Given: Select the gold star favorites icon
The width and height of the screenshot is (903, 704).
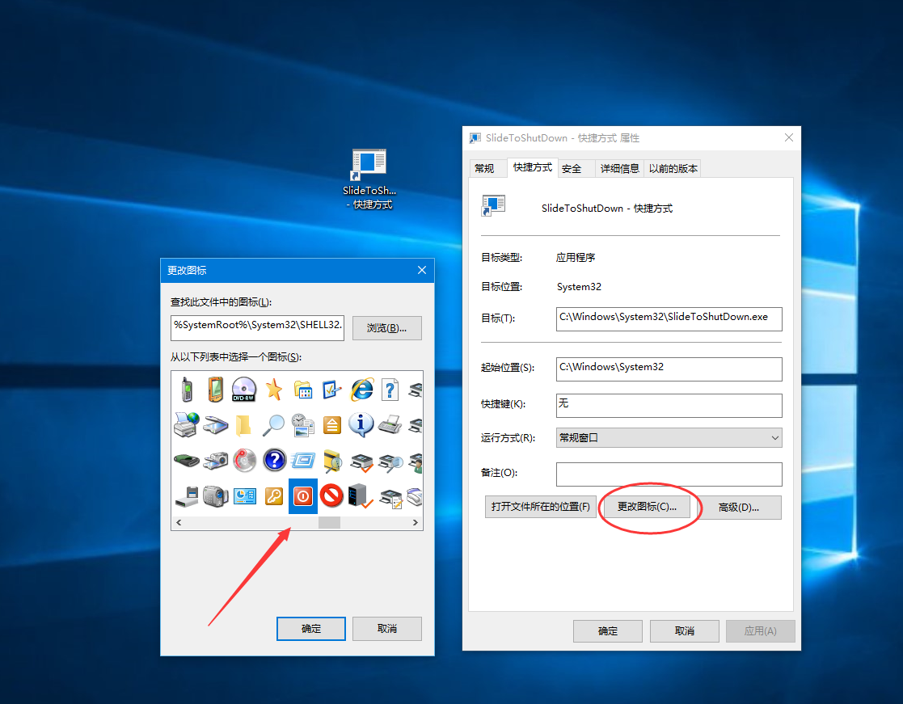Looking at the screenshot, I should [274, 390].
